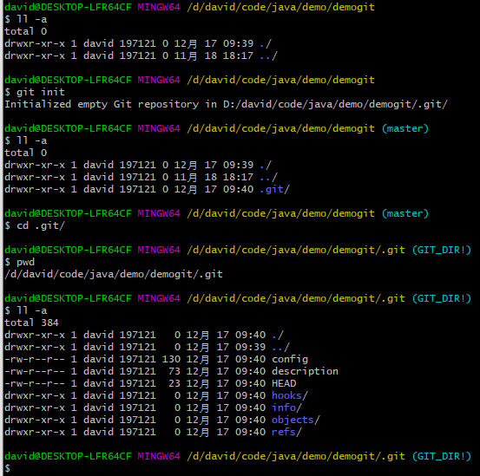This screenshot has width=480, height=476.
Task: Click the first cyan '(master)' branch label
Action: click(x=405, y=128)
